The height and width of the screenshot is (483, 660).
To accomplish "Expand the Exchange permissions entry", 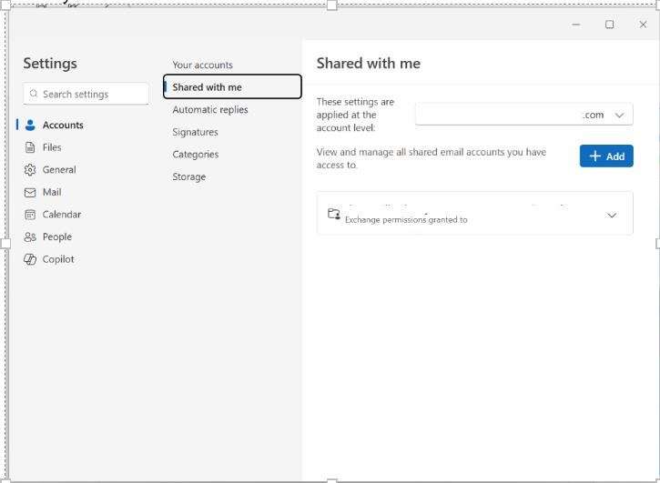I will click(x=612, y=216).
